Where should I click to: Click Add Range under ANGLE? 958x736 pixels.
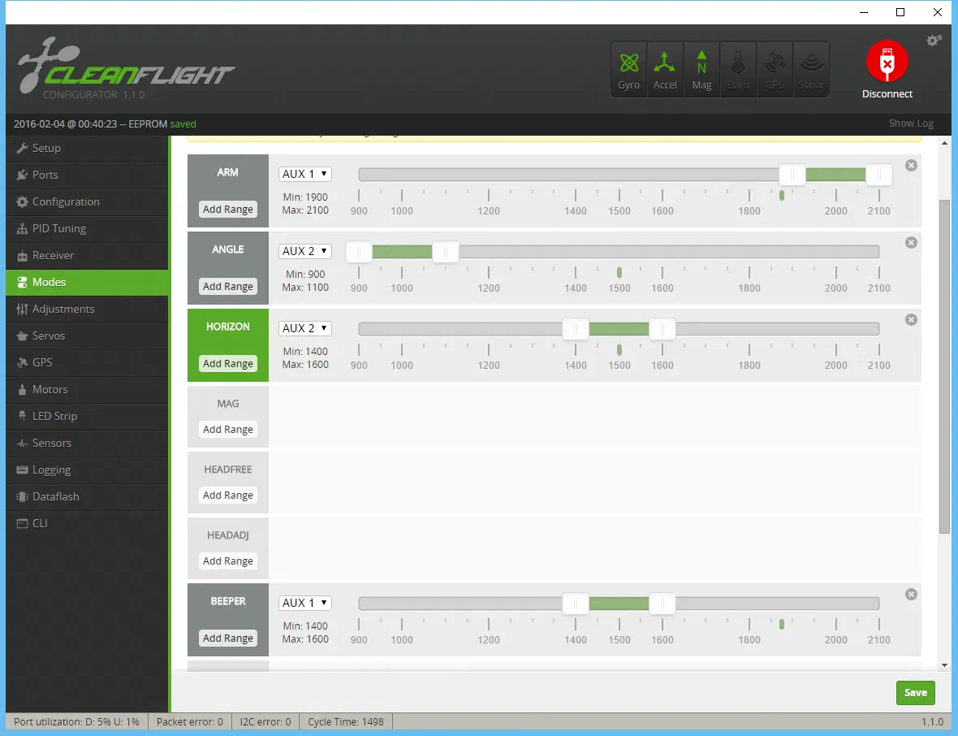tap(228, 286)
